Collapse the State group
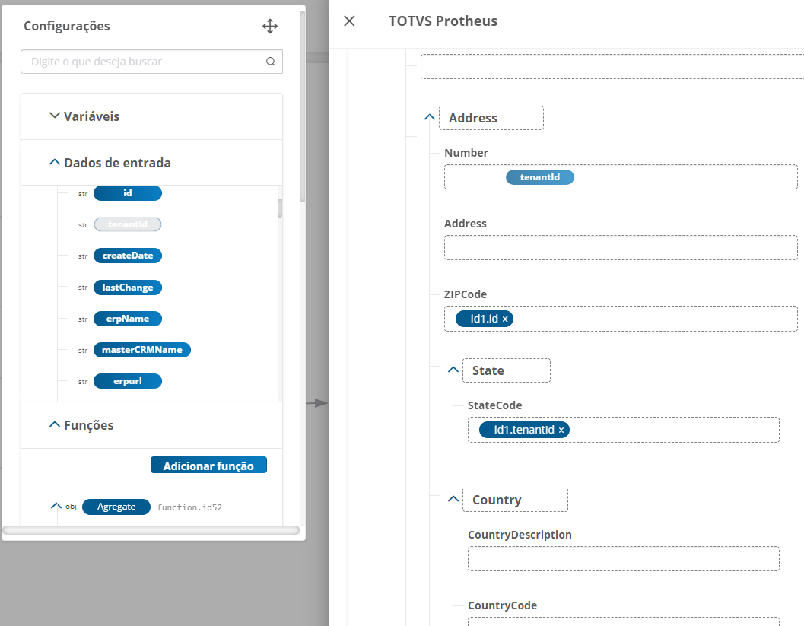Screen dimensions: 804x626 (453, 370)
